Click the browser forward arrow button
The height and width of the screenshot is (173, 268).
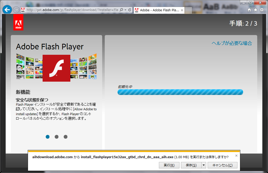(16, 10)
